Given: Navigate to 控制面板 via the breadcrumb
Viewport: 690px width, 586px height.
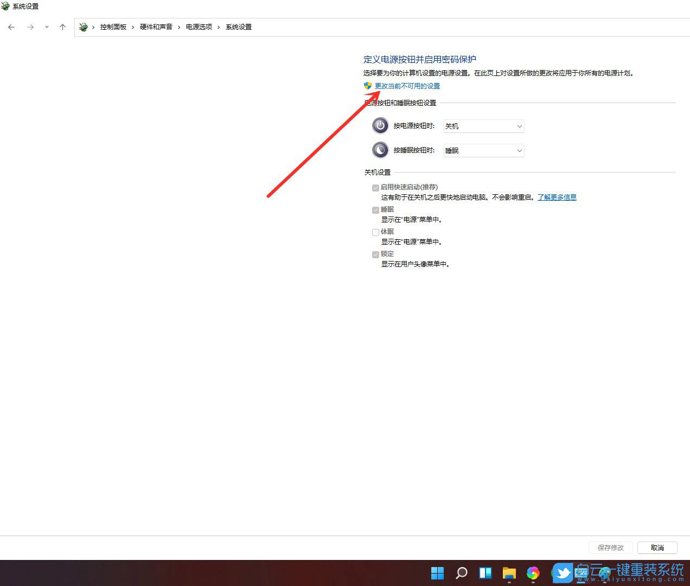Looking at the screenshot, I should 113,27.
